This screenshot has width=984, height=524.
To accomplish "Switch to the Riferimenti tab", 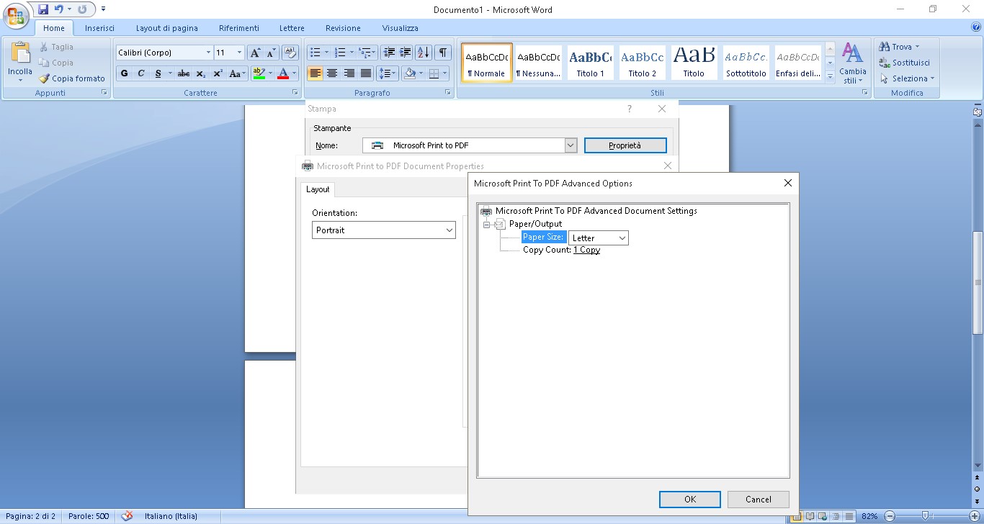I will (239, 28).
